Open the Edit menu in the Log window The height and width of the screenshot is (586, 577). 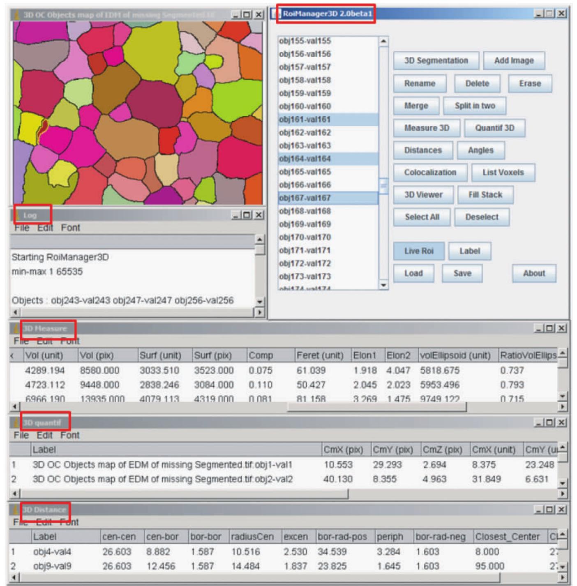click(x=45, y=228)
